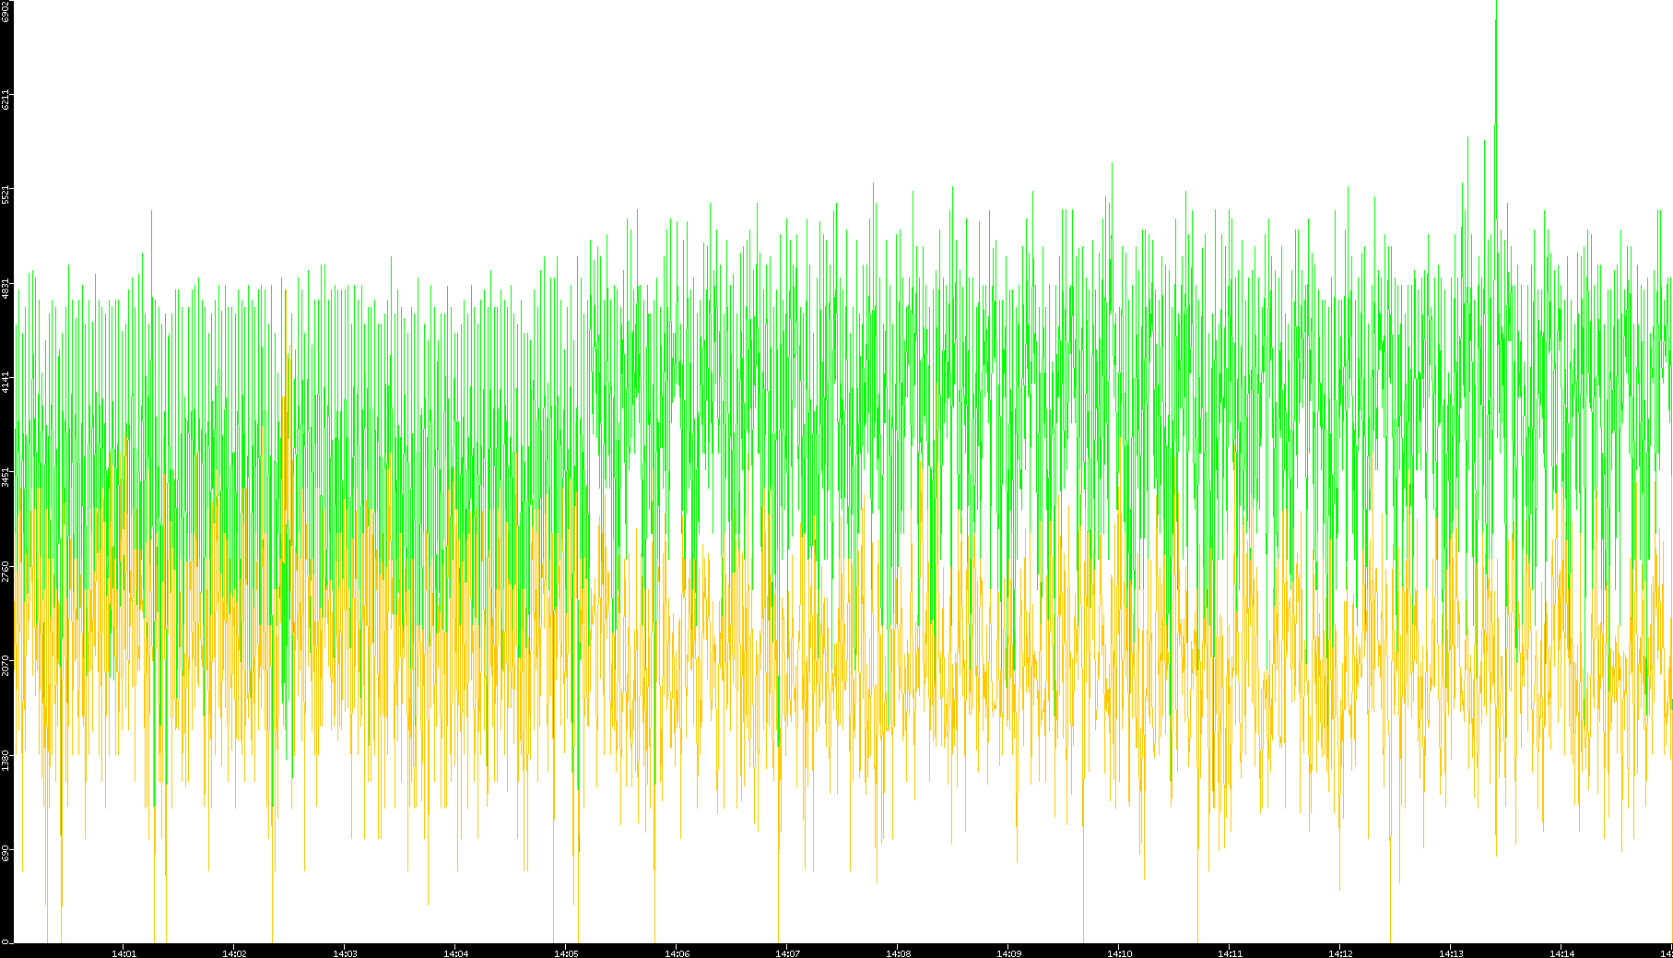Select the 14:03 time axis label

345,953
